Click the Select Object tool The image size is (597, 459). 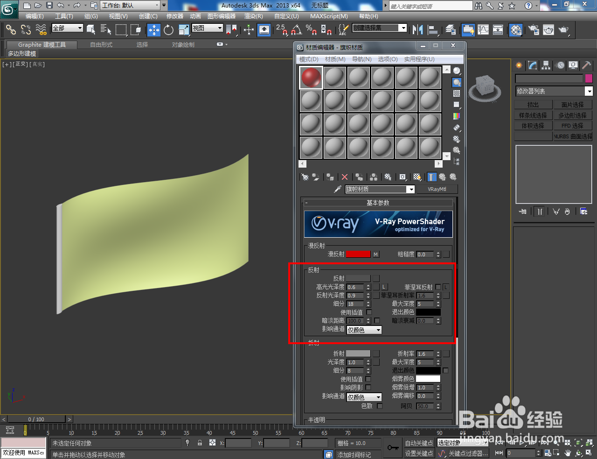[91, 30]
